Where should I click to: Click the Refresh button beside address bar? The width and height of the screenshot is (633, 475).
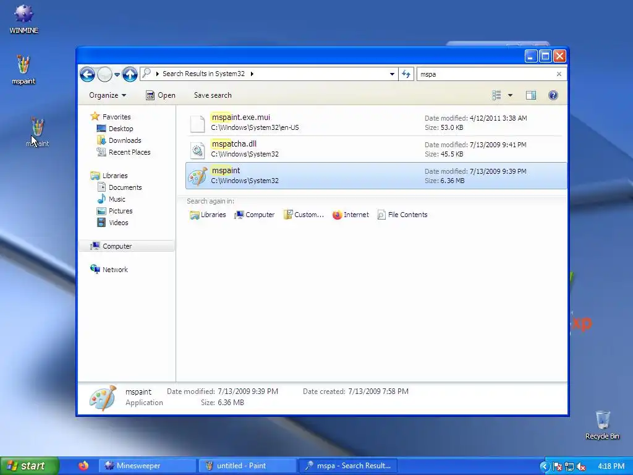tap(406, 74)
